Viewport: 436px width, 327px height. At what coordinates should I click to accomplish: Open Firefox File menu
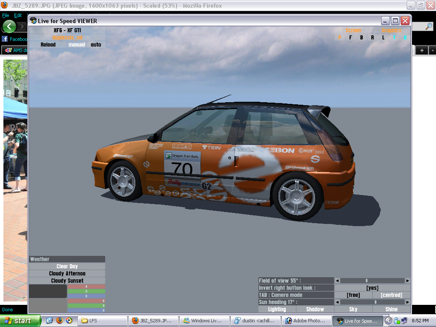(x=6, y=15)
